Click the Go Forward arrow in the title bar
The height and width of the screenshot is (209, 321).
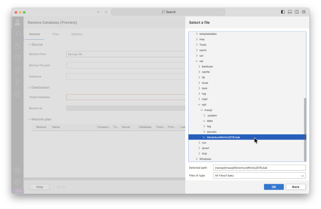coord(106,12)
